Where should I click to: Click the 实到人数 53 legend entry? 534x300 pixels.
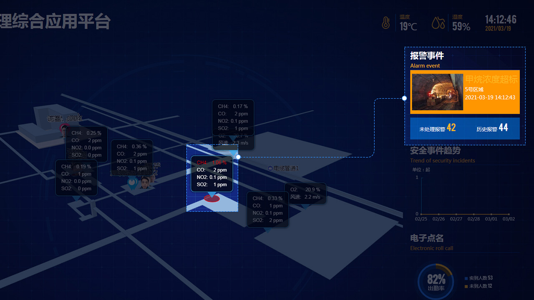tap(479, 278)
